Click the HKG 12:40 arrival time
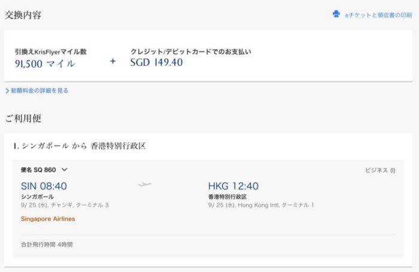 [233, 185]
